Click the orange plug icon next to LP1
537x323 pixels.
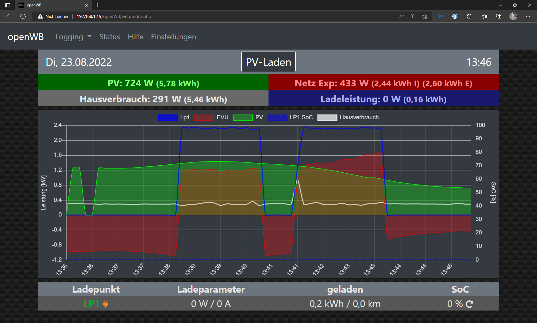[105, 304]
